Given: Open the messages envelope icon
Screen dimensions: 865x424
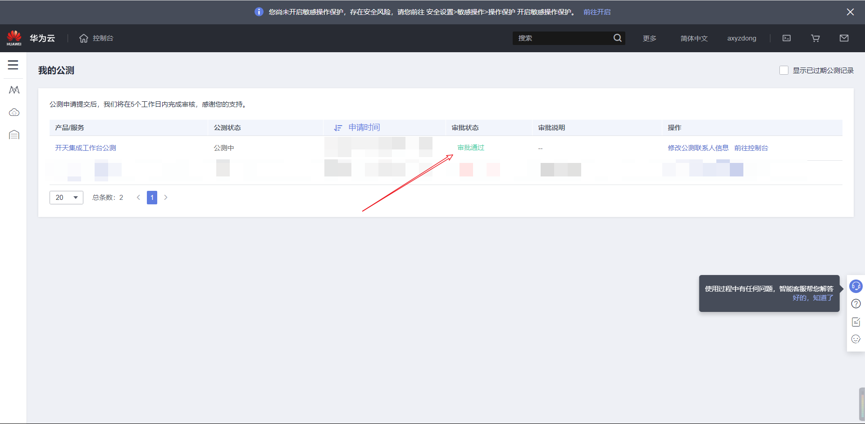Looking at the screenshot, I should coord(844,38).
